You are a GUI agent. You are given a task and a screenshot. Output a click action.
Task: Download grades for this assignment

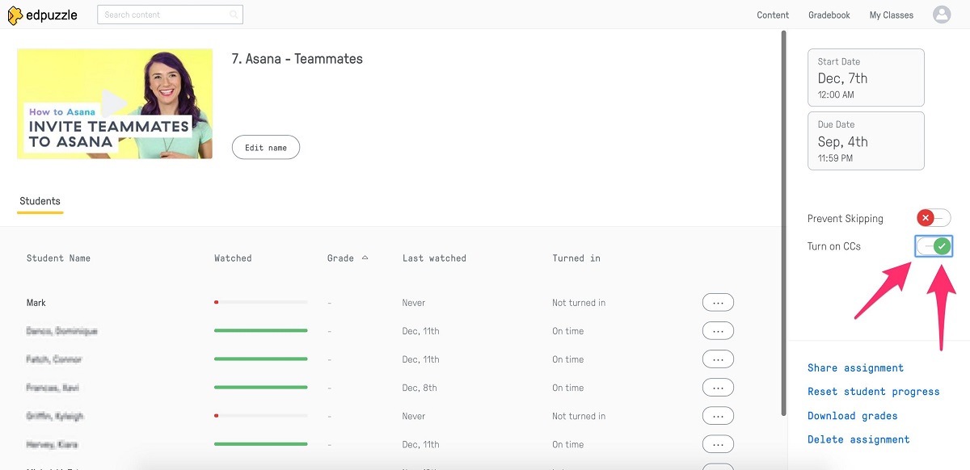coord(852,415)
